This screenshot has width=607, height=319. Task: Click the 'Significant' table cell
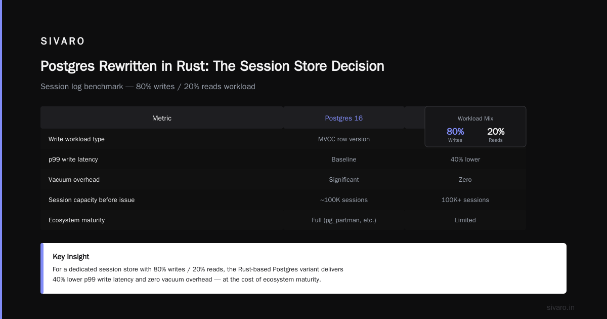(344, 179)
